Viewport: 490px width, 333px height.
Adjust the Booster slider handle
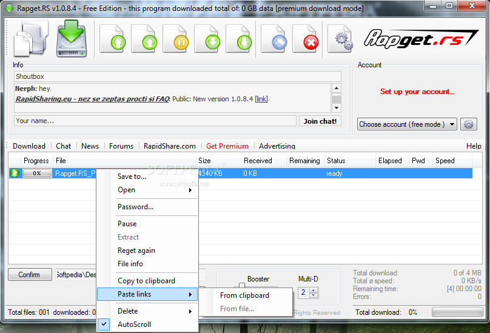[242, 285]
